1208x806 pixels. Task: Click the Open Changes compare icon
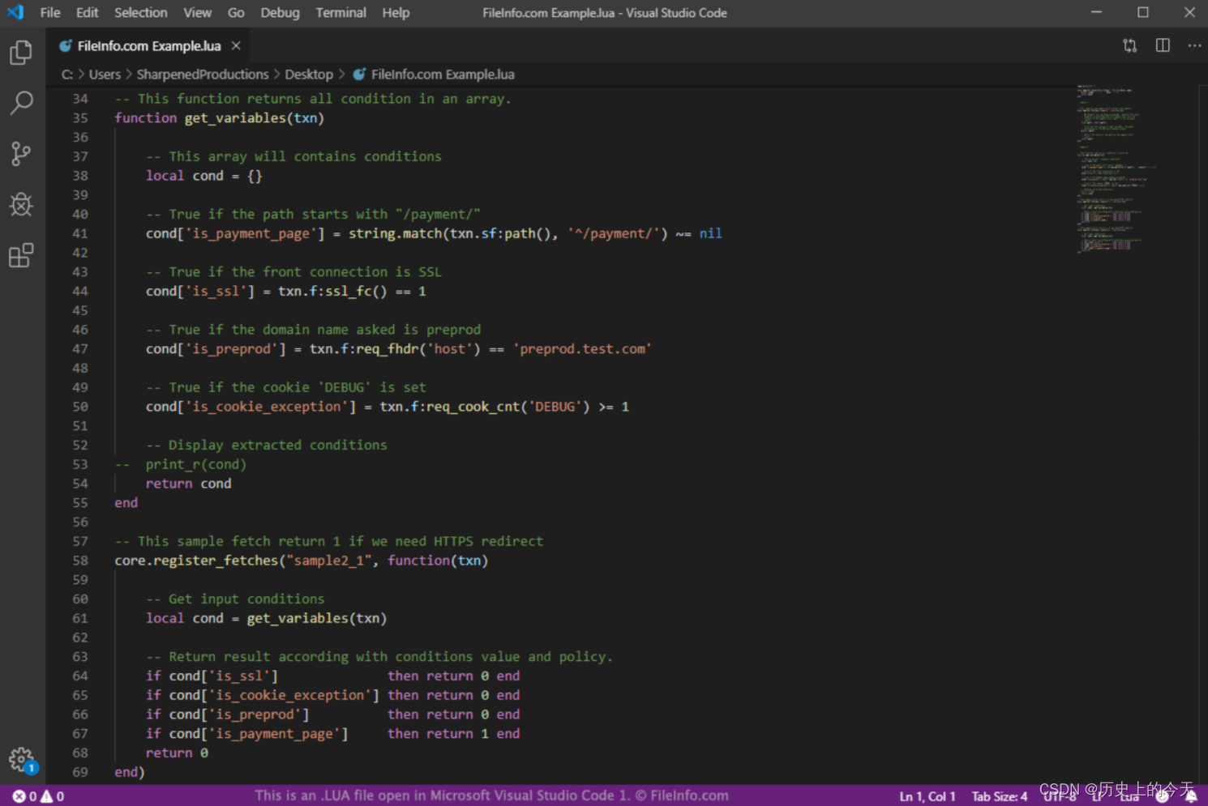(1129, 46)
